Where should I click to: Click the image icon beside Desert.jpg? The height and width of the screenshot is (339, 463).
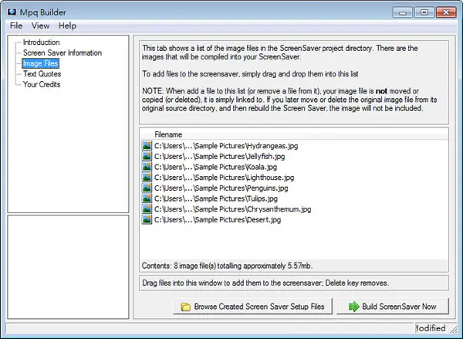(147, 219)
